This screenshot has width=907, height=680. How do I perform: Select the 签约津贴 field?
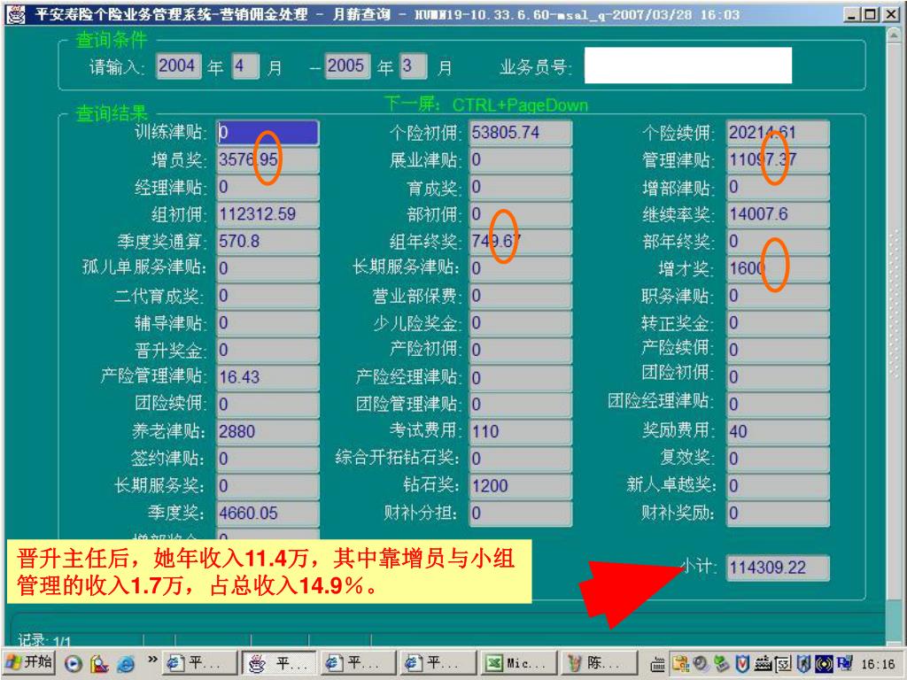(267, 460)
